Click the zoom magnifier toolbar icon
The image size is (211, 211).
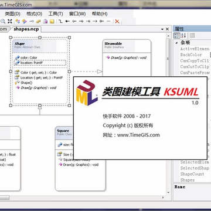click(3, 21)
